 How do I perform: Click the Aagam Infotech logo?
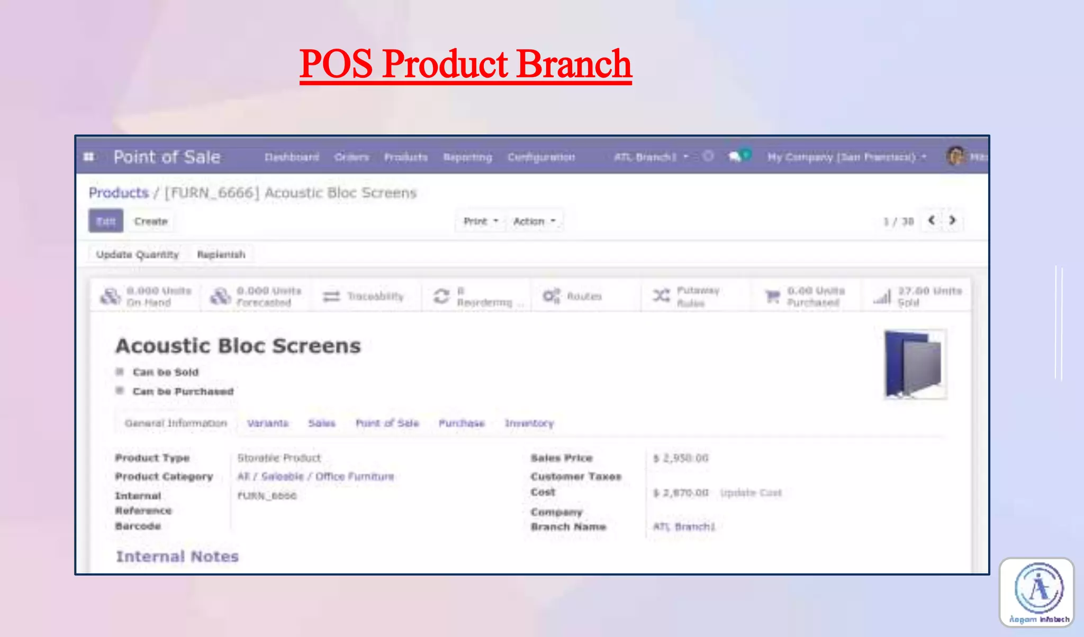click(1037, 593)
